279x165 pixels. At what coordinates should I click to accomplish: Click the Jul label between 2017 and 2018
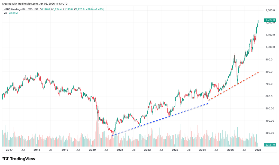(23, 150)
